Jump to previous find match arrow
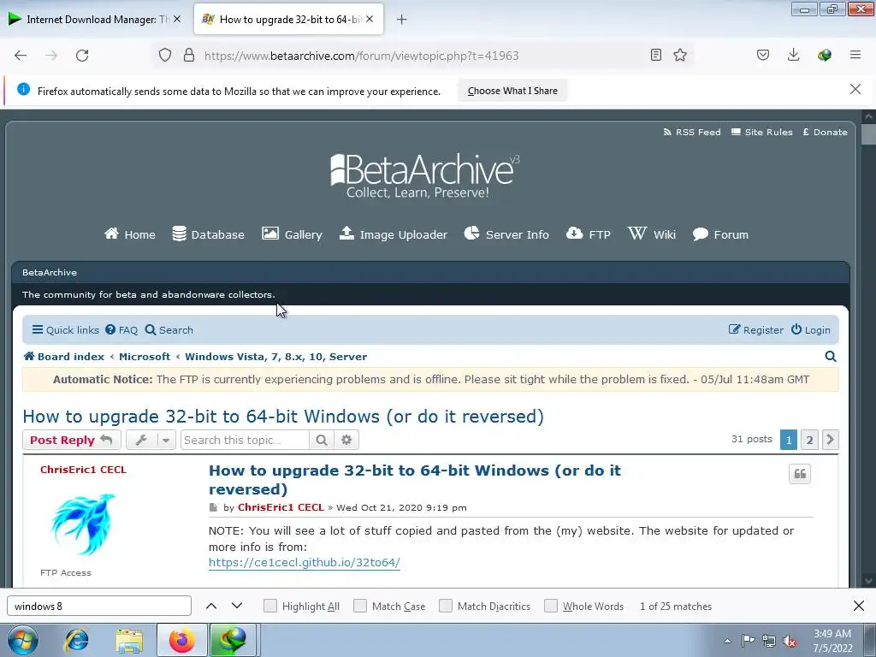The image size is (876, 657). [x=211, y=607]
